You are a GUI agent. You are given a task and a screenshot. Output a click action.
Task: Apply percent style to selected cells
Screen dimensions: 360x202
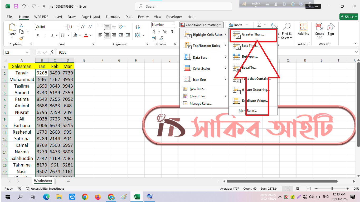[x=165, y=32]
